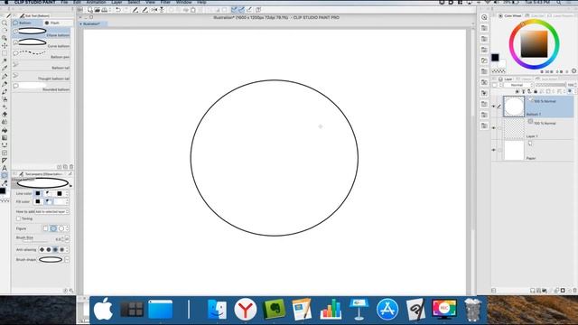Screen dimensions: 578x325
Task: Select the rectangle Selection area tool
Action: click(x=5, y=53)
